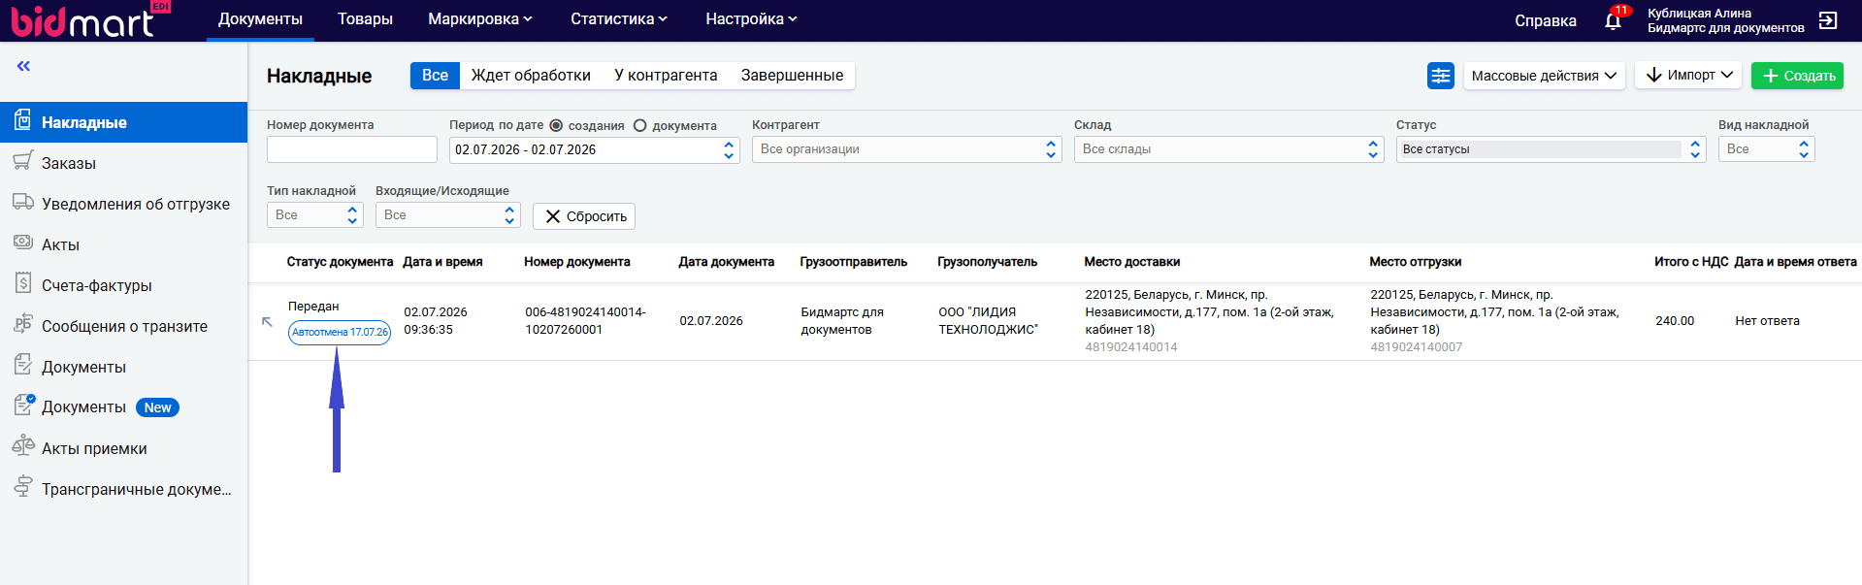Click the Сообщения о транзите icon
The width and height of the screenshot is (1862, 585).
[22, 324]
